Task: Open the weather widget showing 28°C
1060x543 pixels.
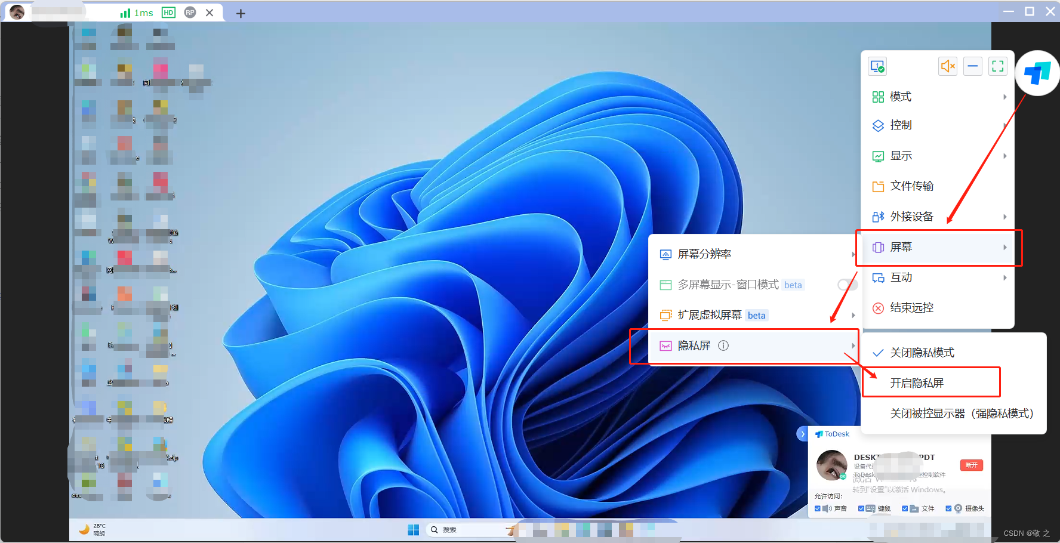Action: tap(93, 530)
